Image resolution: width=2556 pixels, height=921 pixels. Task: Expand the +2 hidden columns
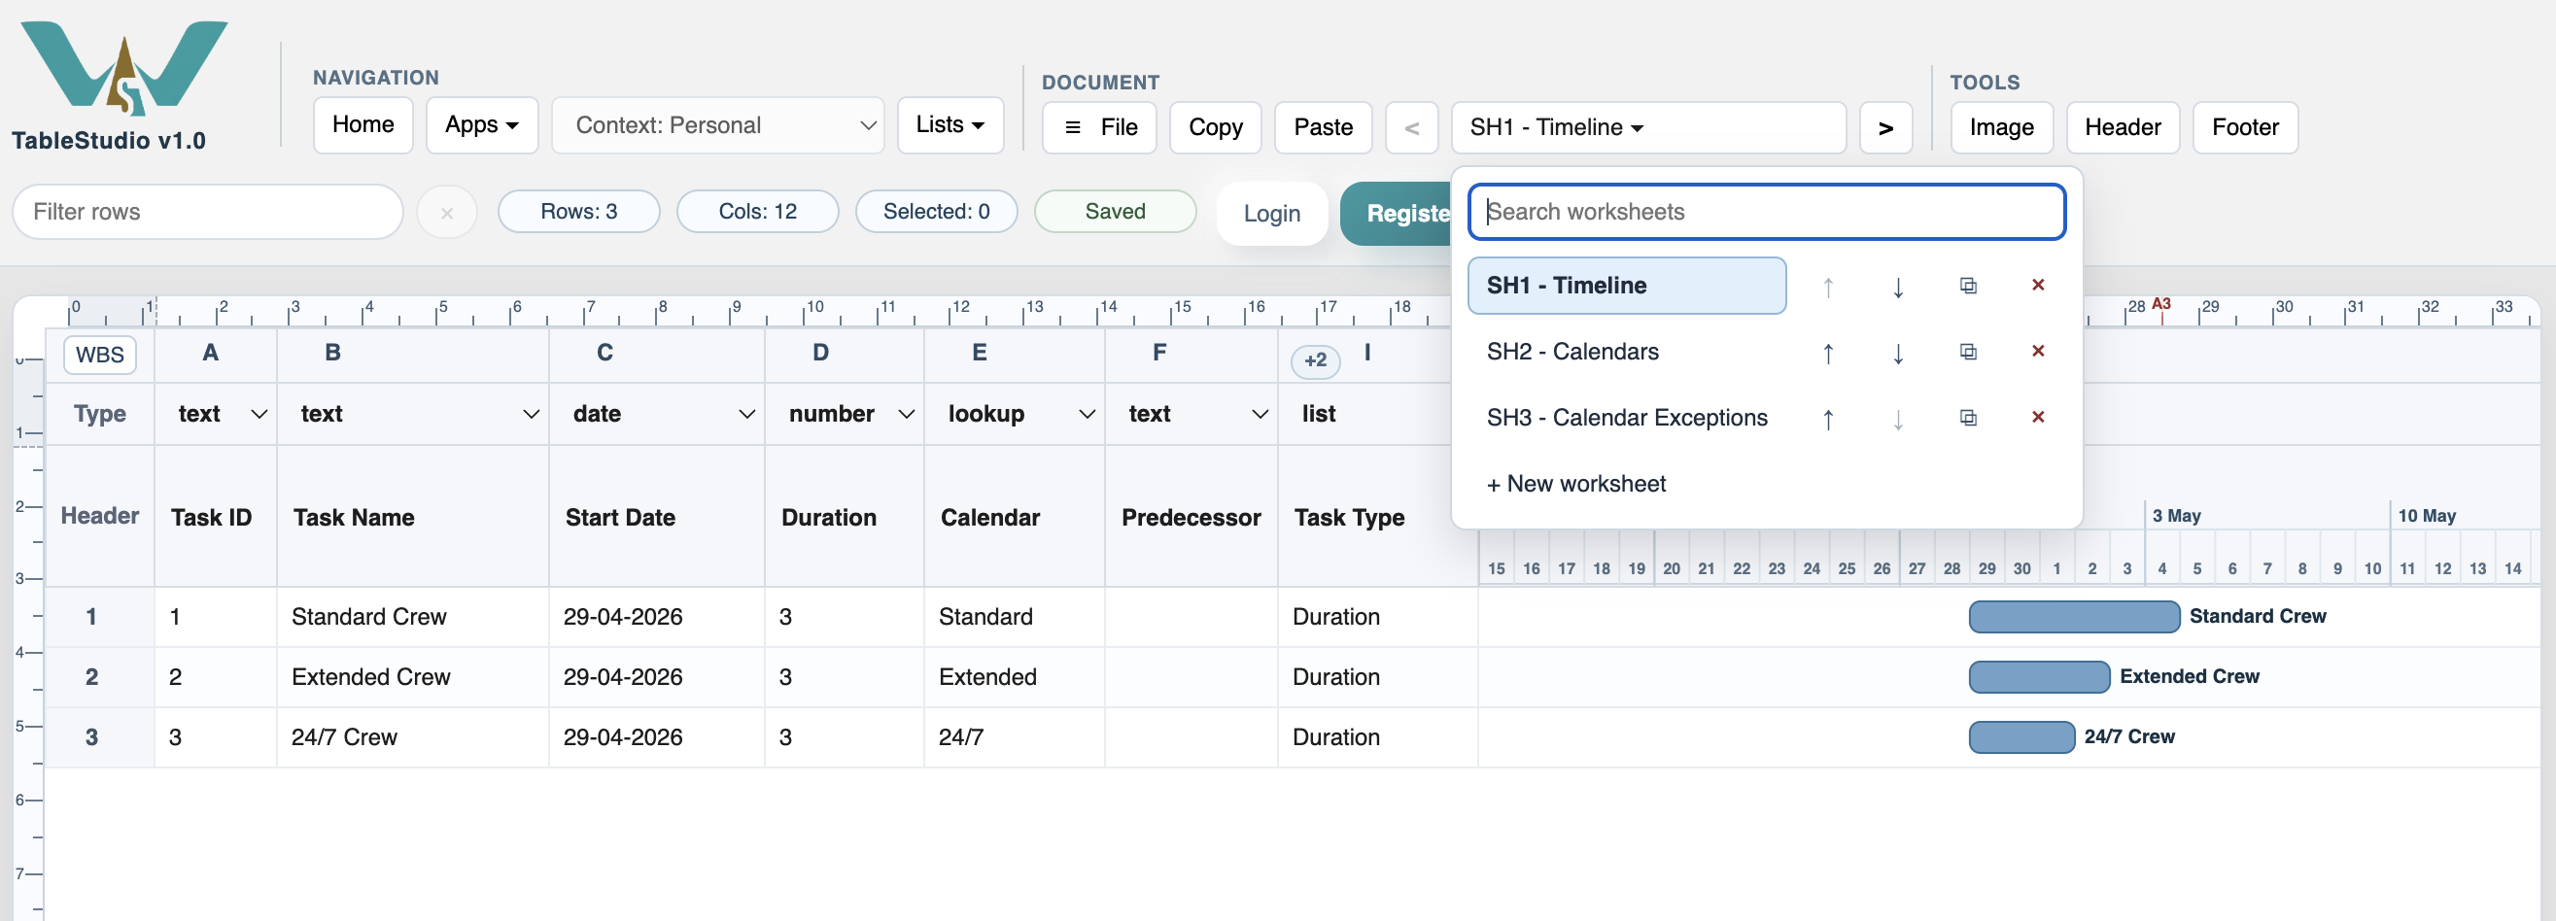pyautogui.click(x=1315, y=360)
